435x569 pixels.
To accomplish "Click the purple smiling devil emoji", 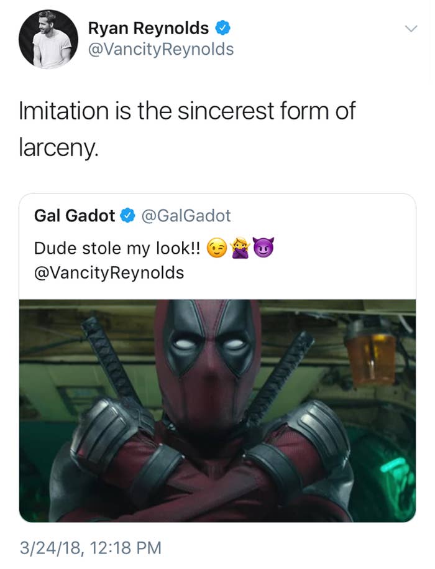I will [262, 249].
